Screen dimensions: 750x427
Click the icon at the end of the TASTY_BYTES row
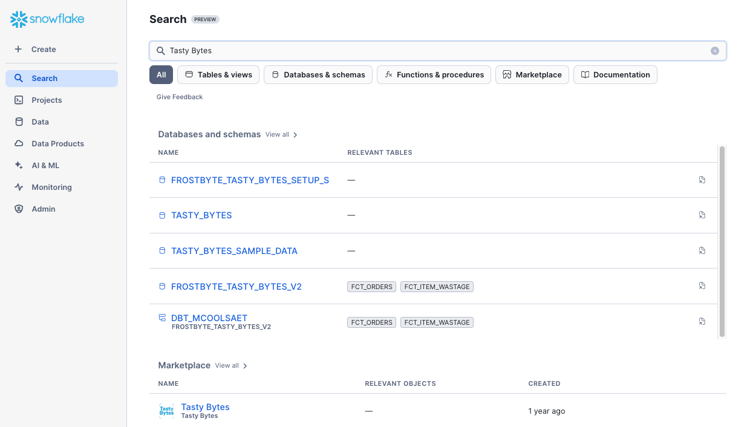pyautogui.click(x=702, y=215)
